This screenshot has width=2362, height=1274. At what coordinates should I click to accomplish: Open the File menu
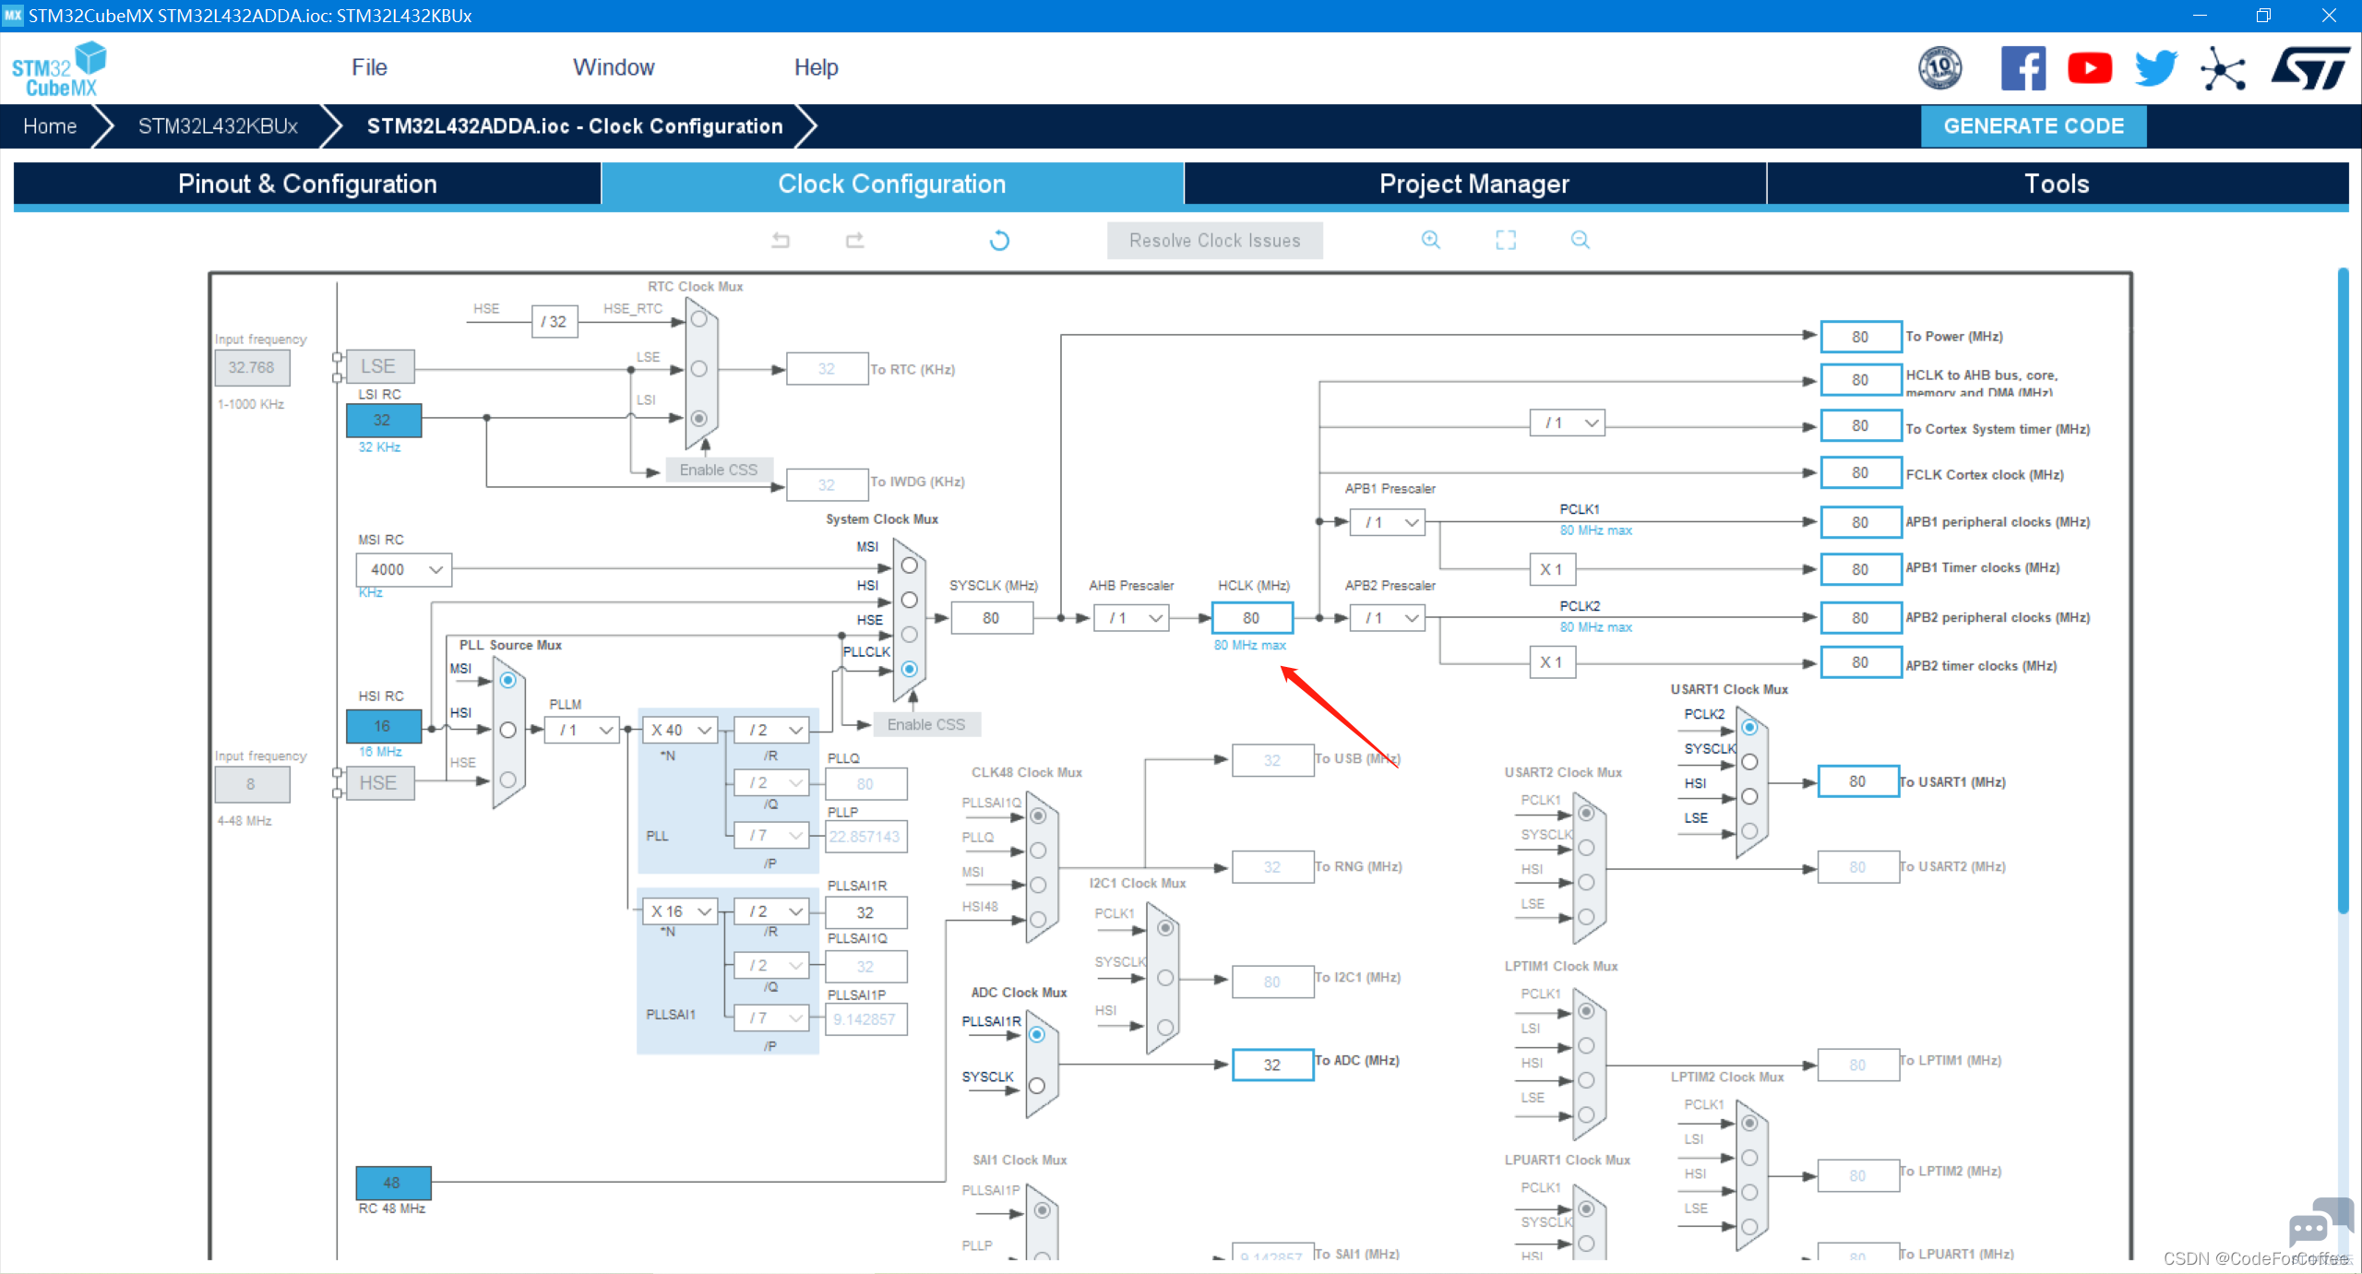tap(369, 67)
